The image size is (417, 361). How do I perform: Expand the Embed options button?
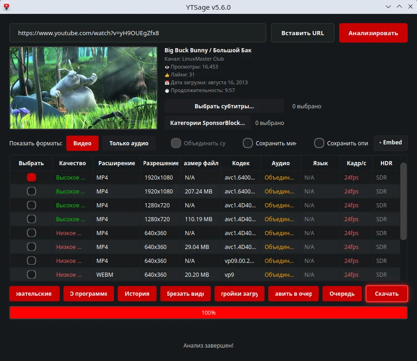click(x=391, y=143)
